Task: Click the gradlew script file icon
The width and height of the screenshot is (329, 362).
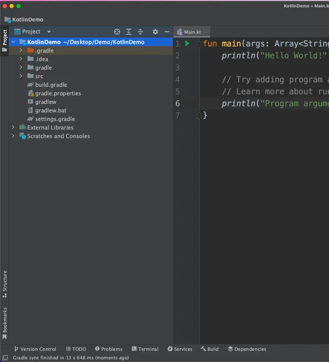Action: pyautogui.click(x=30, y=102)
